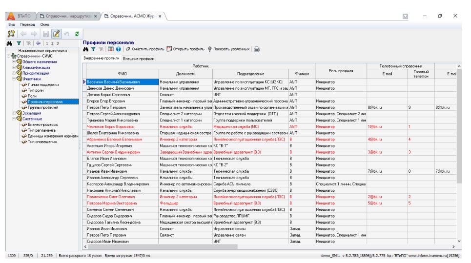This screenshot has width=471, height=263.
Task: Click the blue info icon in profile toolbar
Action: 118,49
